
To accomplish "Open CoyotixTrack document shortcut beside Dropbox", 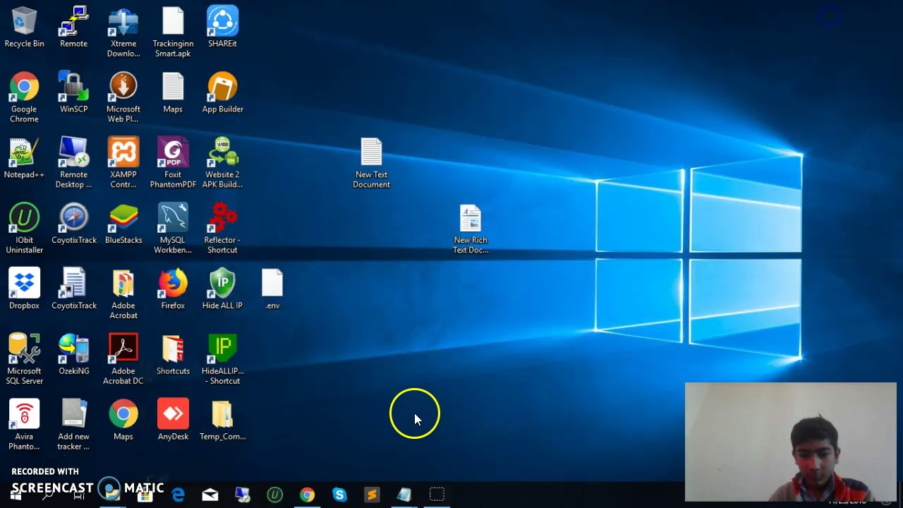I will click(74, 289).
